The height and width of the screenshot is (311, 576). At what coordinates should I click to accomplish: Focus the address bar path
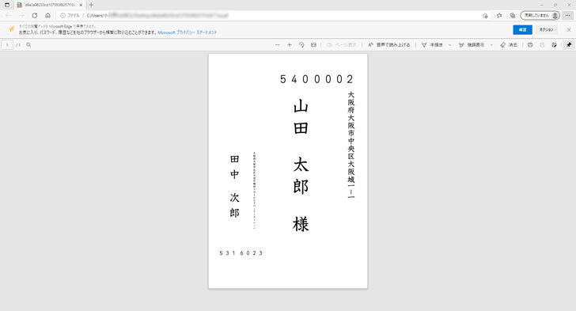tap(157, 16)
